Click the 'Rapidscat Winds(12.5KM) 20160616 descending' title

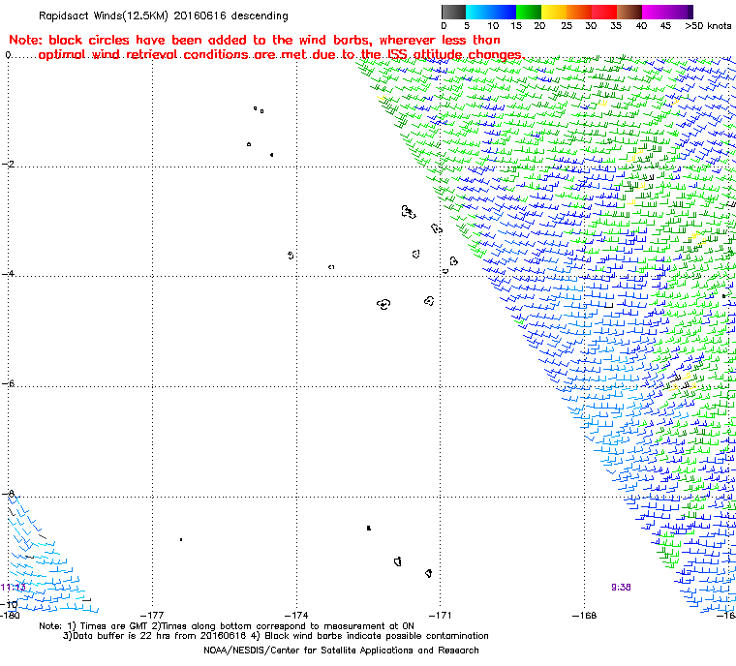tap(164, 15)
